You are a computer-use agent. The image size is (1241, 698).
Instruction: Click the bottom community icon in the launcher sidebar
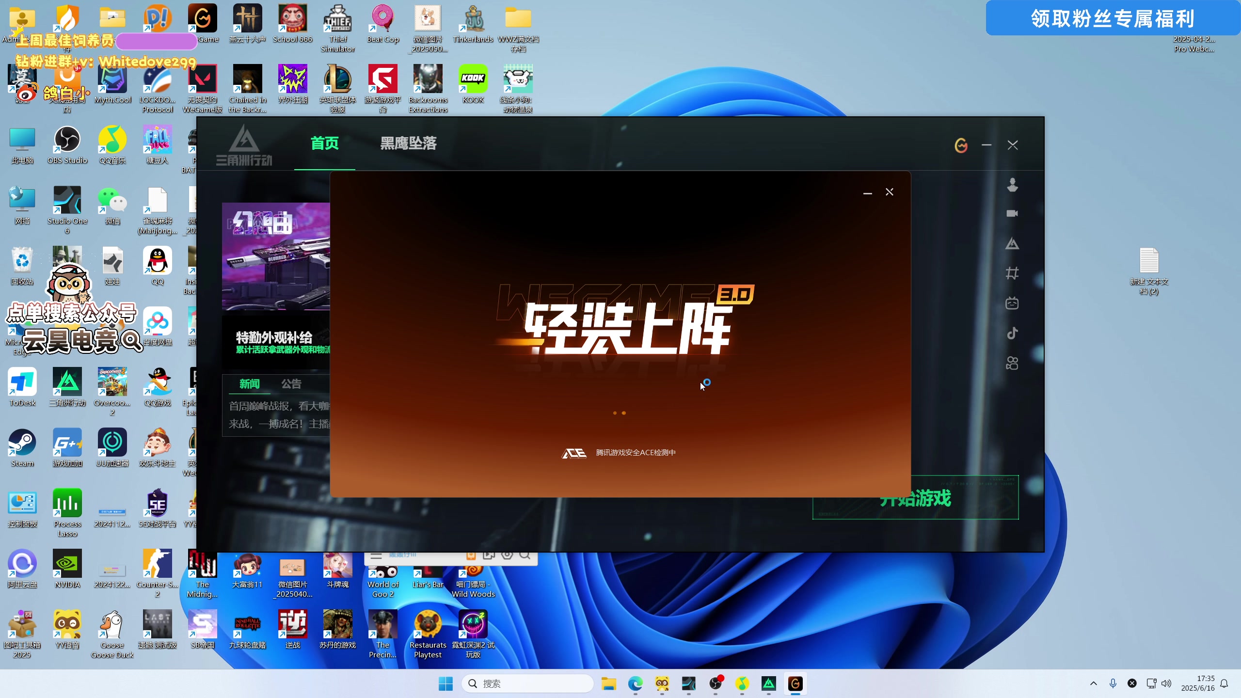(1012, 364)
